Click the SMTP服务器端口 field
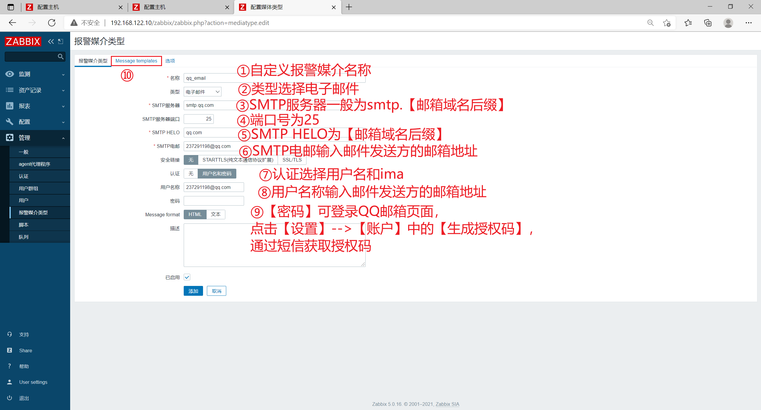 [199, 119]
